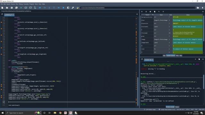Click the filename variable row

(x=172, y=33)
